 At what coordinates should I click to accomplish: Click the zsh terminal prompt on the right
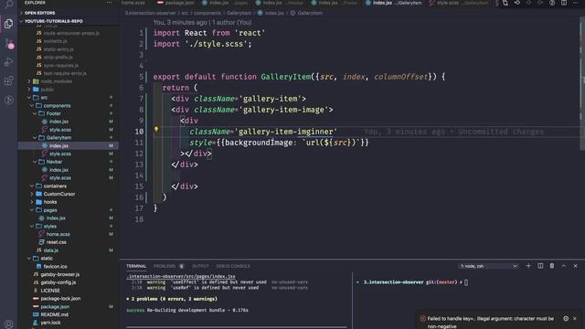click(412, 282)
